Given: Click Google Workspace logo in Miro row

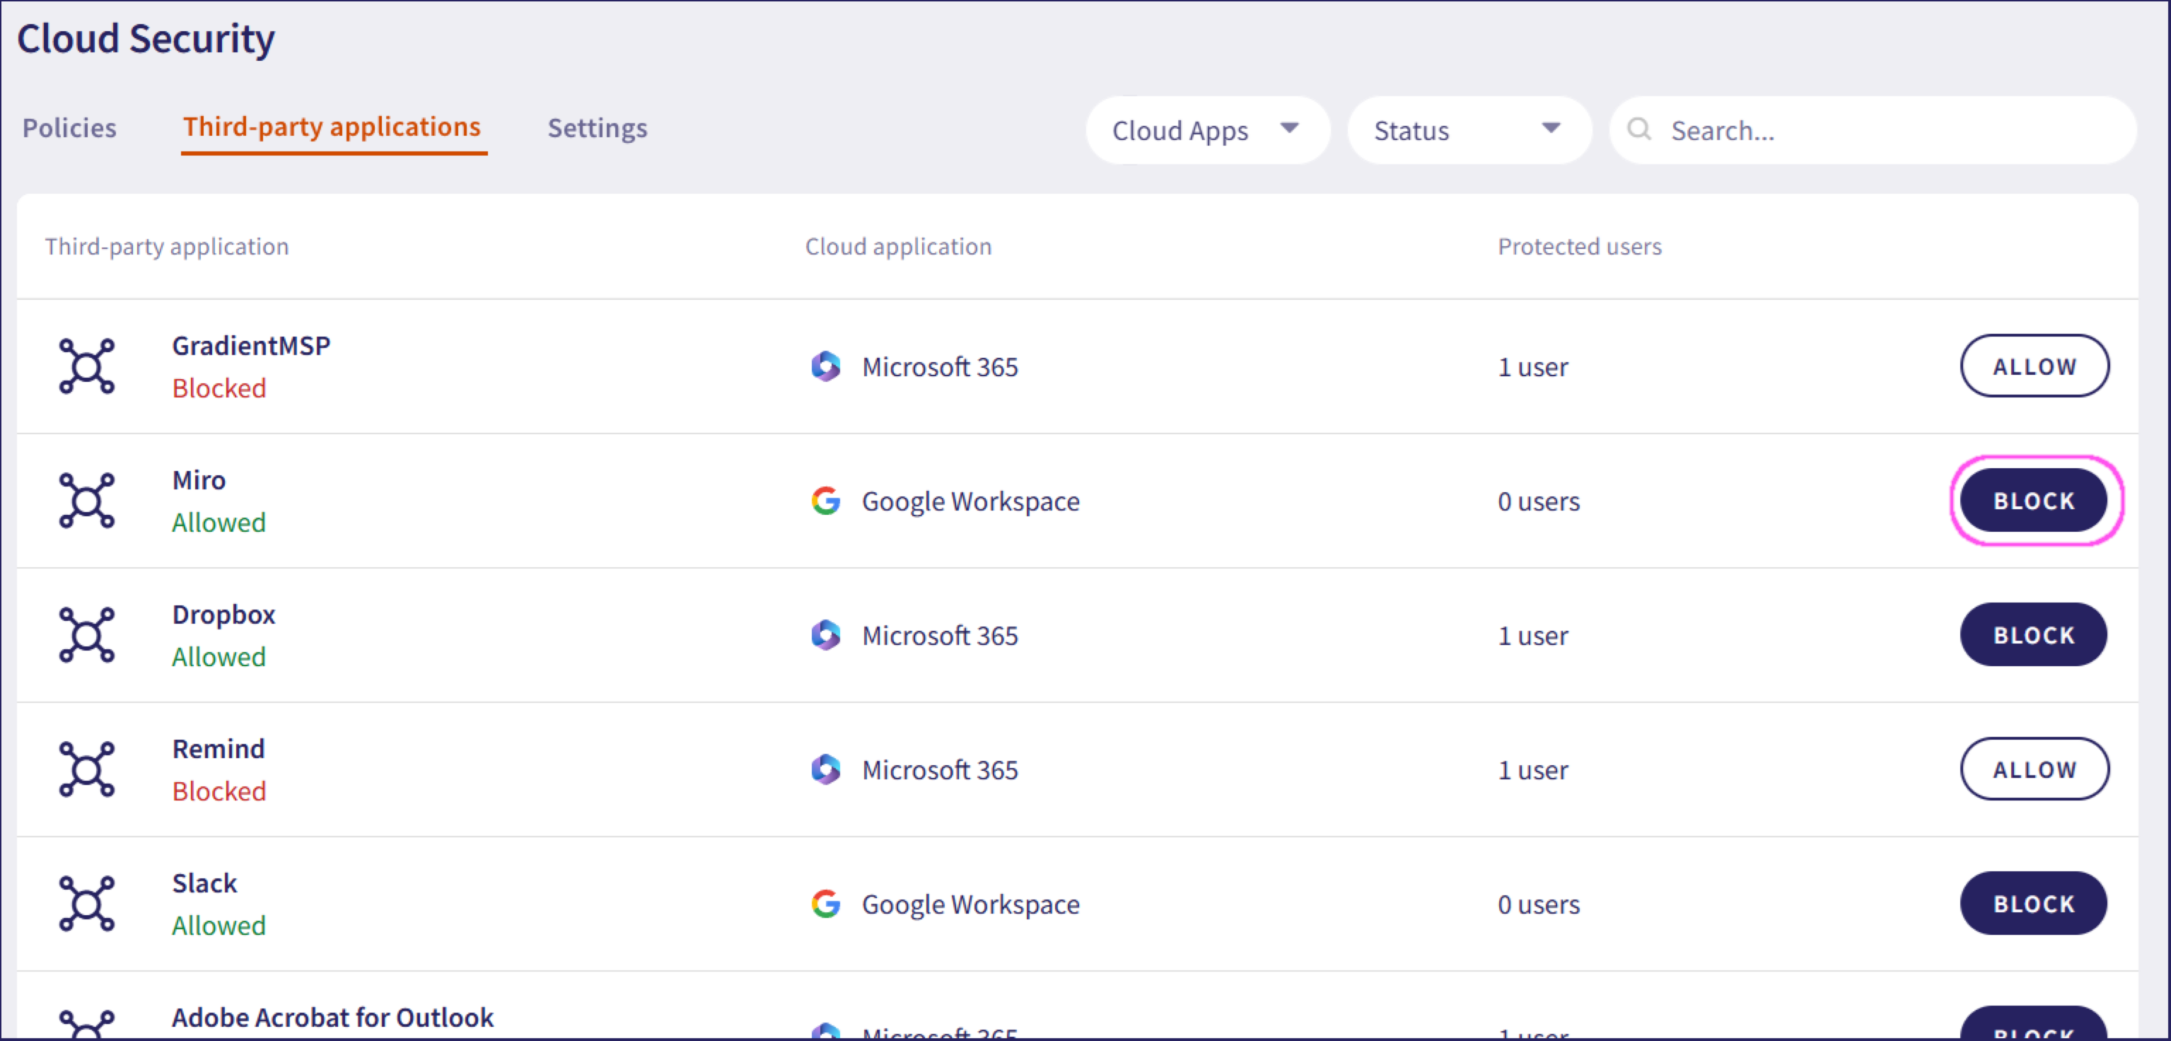Looking at the screenshot, I should pyautogui.click(x=825, y=501).
